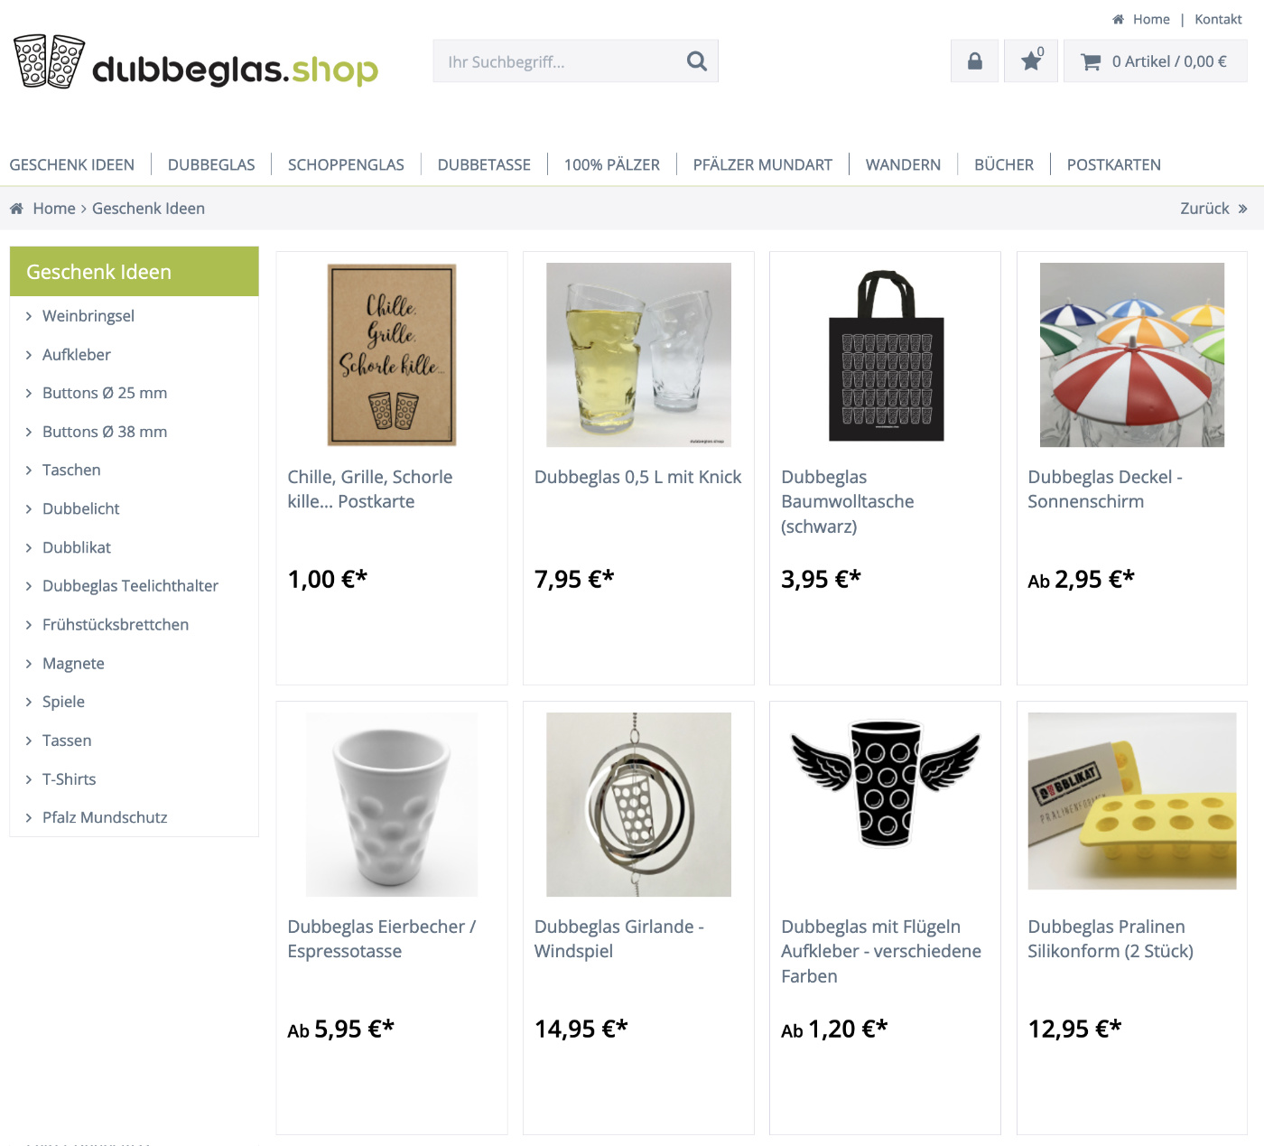Image resolution: width=1264 pixels, height=1146 pixels.
Task: Click the Zurück double arrow
Action: click(x=1242, y=209)
